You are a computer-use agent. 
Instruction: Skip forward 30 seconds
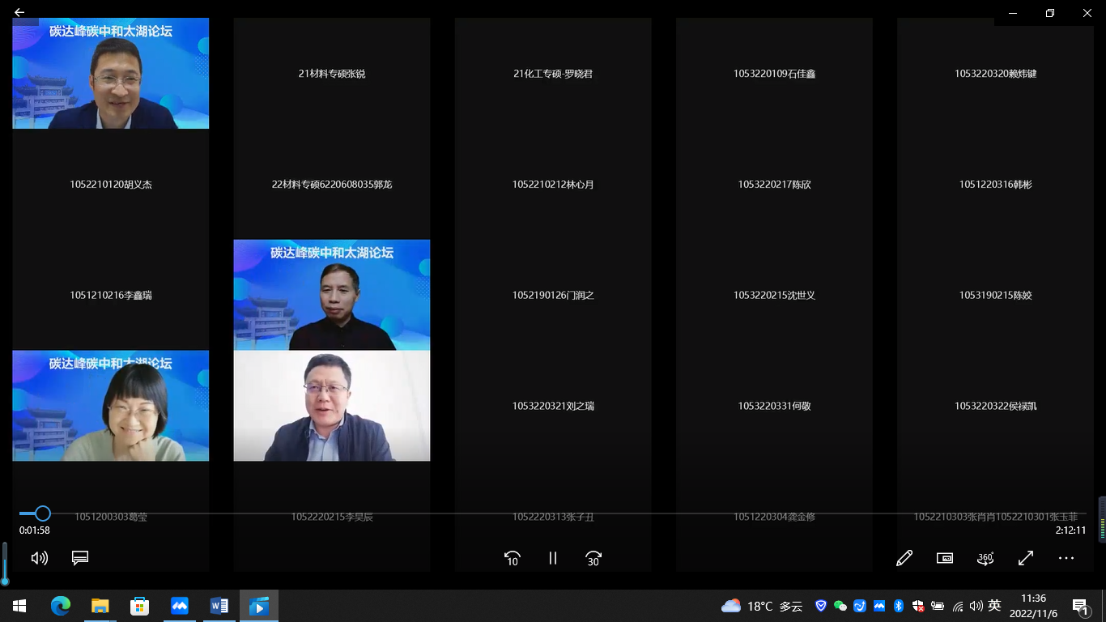pos(593,558)
